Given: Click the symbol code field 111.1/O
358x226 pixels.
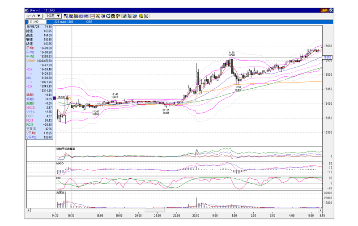Looking at the screenshot, I should [37, 22].
